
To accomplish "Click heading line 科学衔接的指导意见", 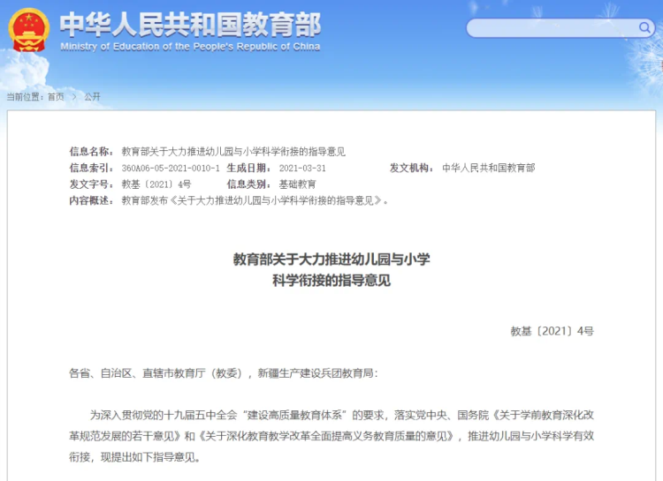I will 331,280.
